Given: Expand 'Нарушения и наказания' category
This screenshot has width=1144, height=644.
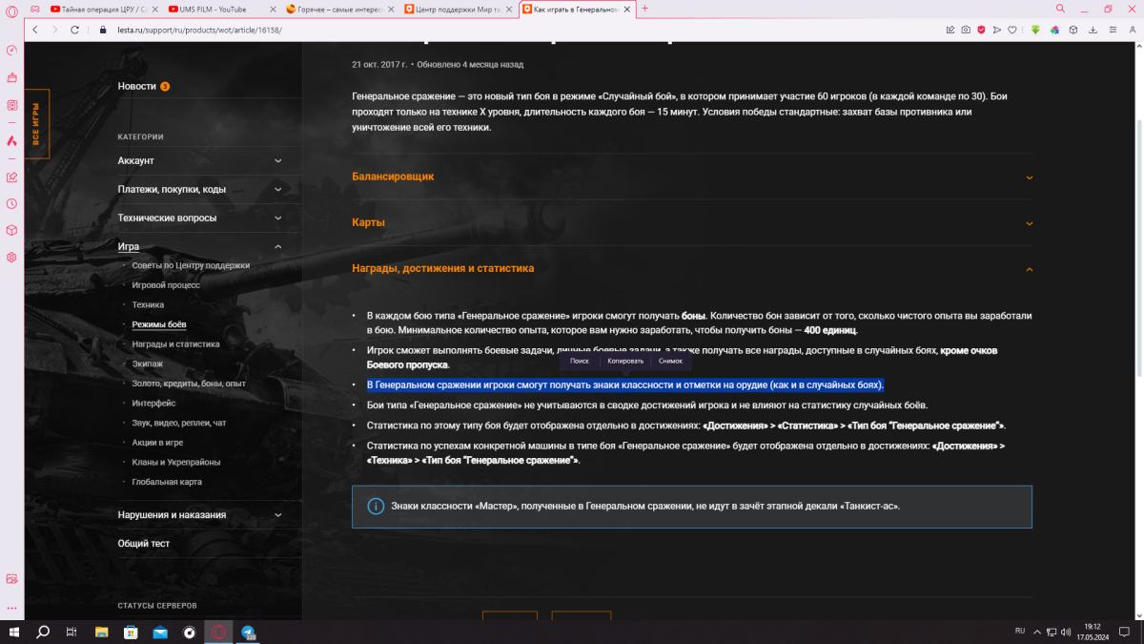Looking at the screenshot, I should (200, 514).
